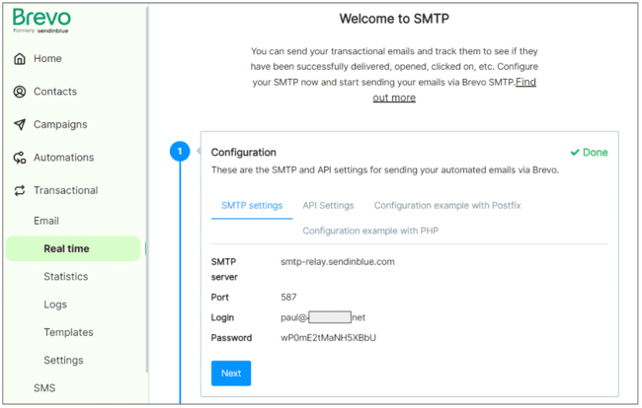Viewport: 642px width, 408px height.
Task: Click the sidebar vertical scrollbar
Action: (x=146, y=188)
